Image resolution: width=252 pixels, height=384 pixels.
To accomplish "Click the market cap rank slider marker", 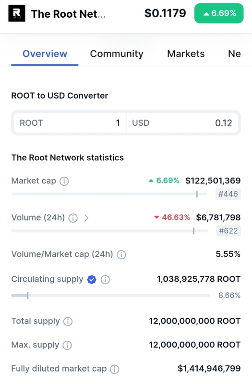I will 197,194.
